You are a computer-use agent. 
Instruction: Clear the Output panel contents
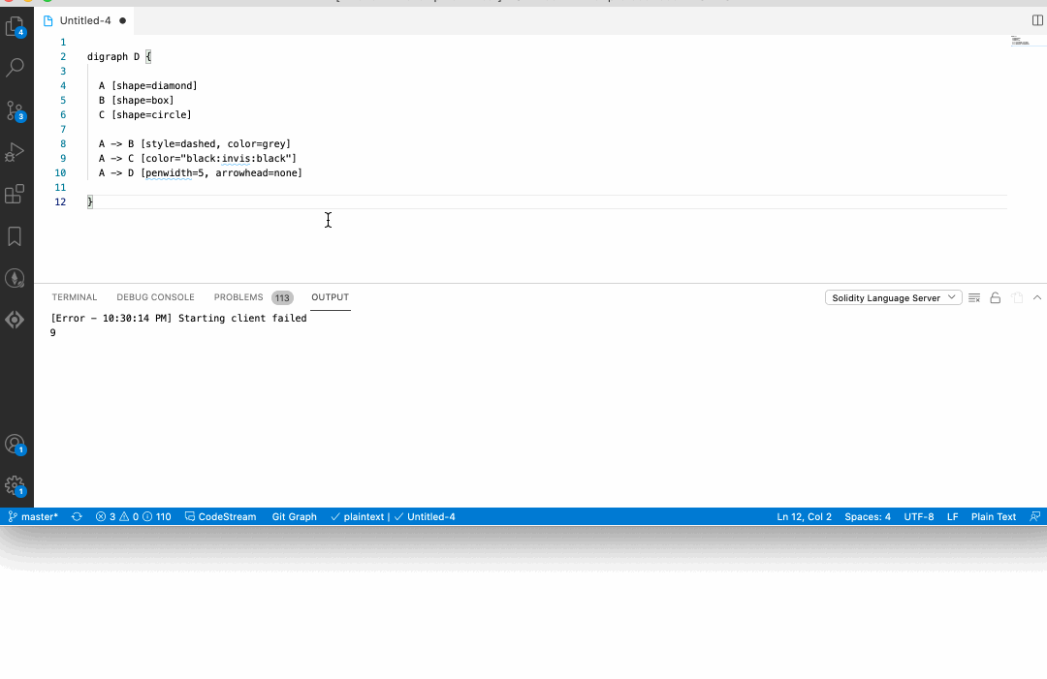click(x=973, y=297)
